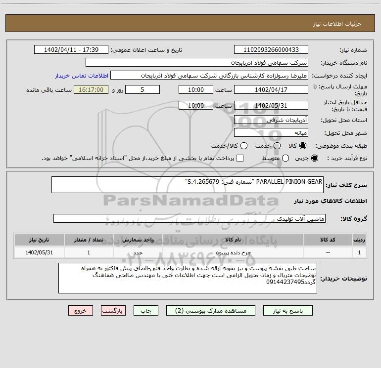
Task: Click the response deadline time 10:00 field
Action: tap(196, 89)
